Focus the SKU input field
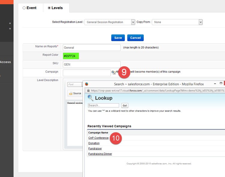225x177 pixels. tap(92, 64)
